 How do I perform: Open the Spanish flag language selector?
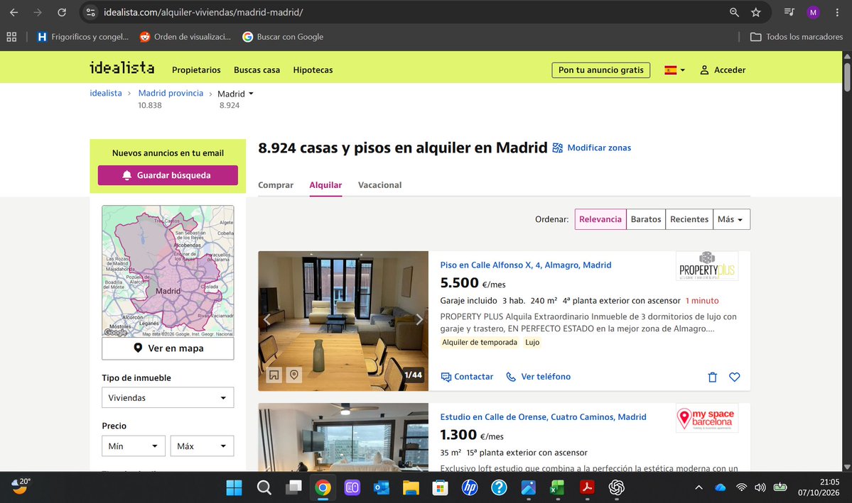coord(674,70)
